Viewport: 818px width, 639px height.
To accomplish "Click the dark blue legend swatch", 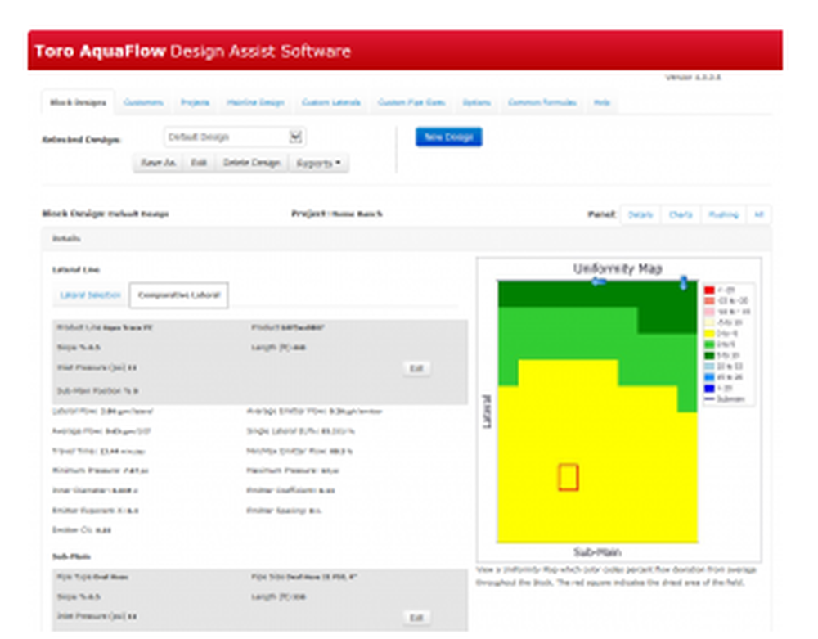I will click(x=709, y=388).
